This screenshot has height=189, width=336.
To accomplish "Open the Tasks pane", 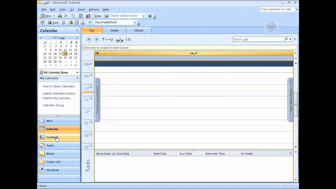I will [59, 145].
